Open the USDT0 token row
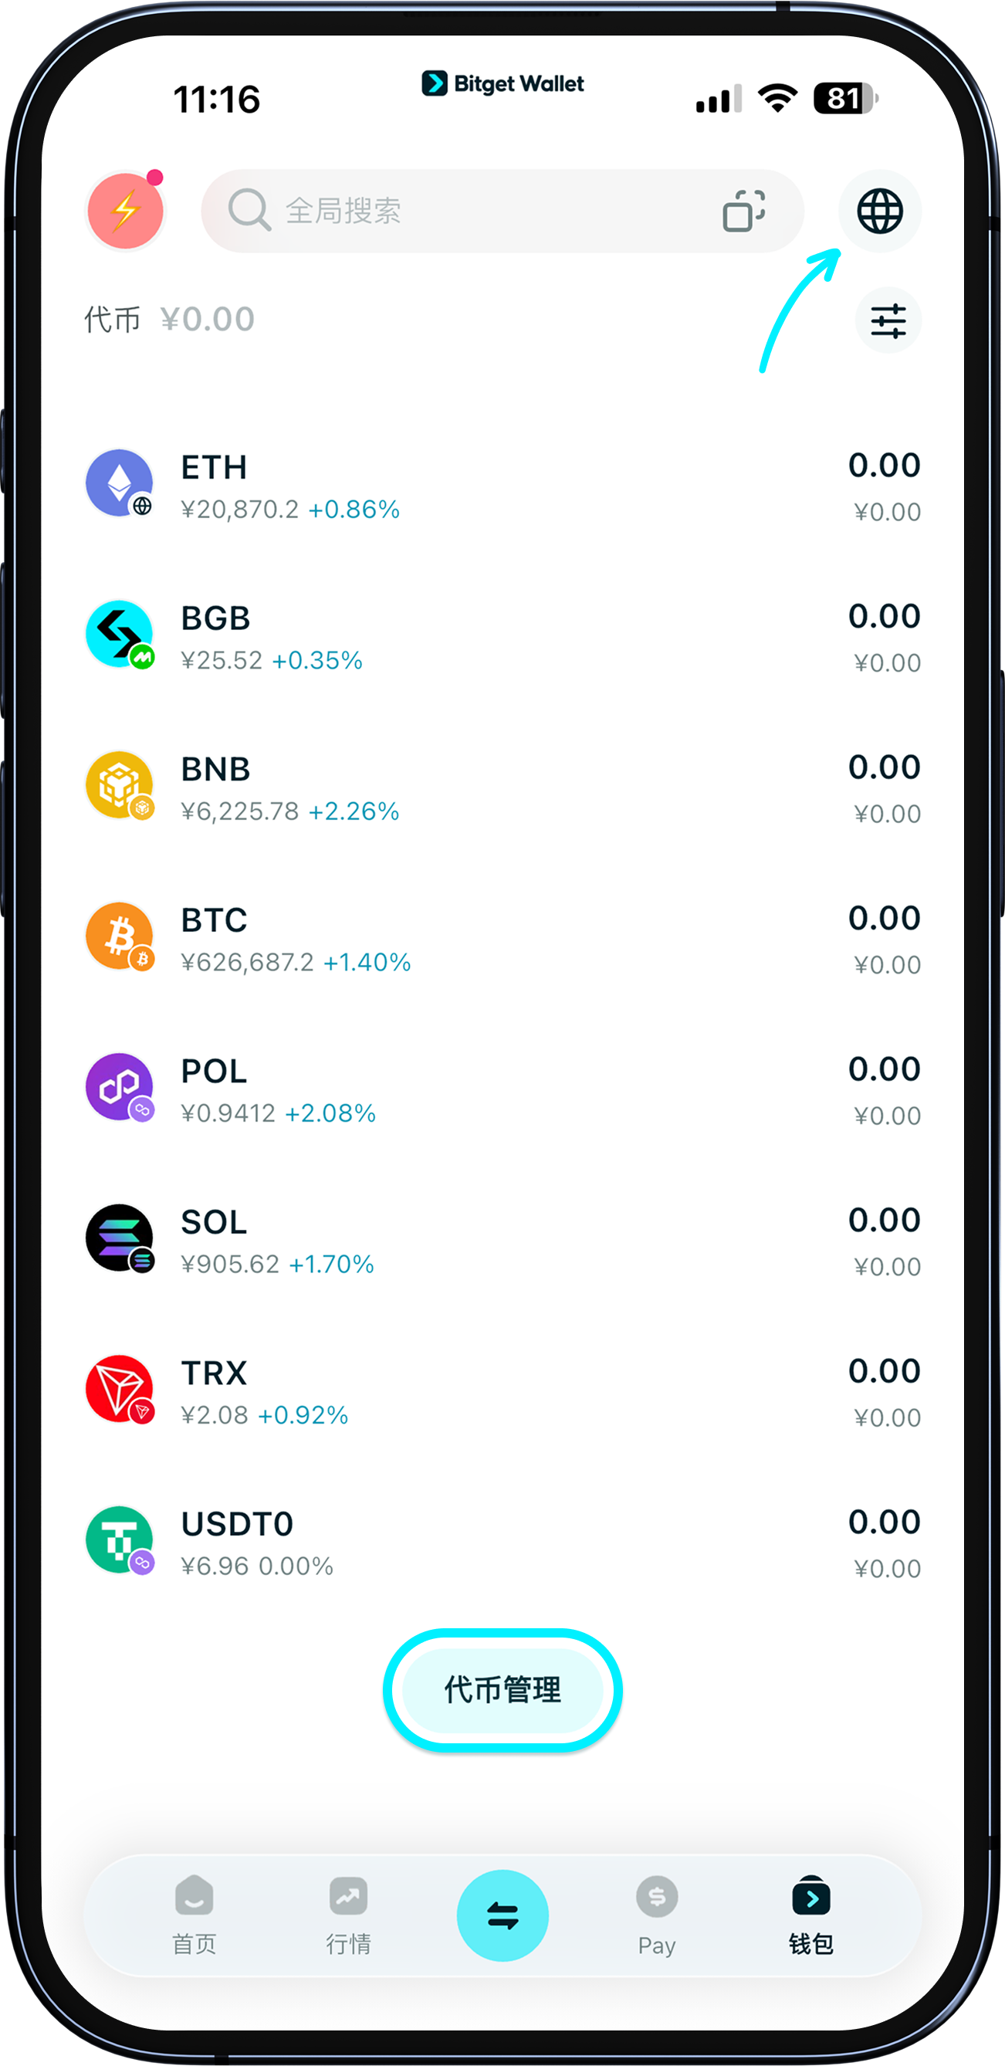Viewport: 1005px width, 2066px height. 502,1543
